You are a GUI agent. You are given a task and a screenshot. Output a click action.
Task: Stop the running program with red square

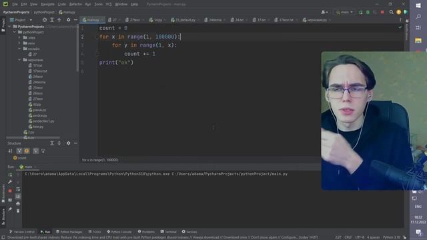tap(382, 12)
